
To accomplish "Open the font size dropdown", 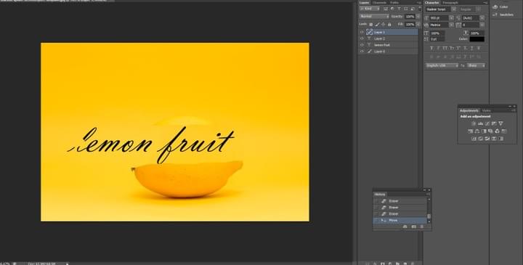I will tap(451, 18).
